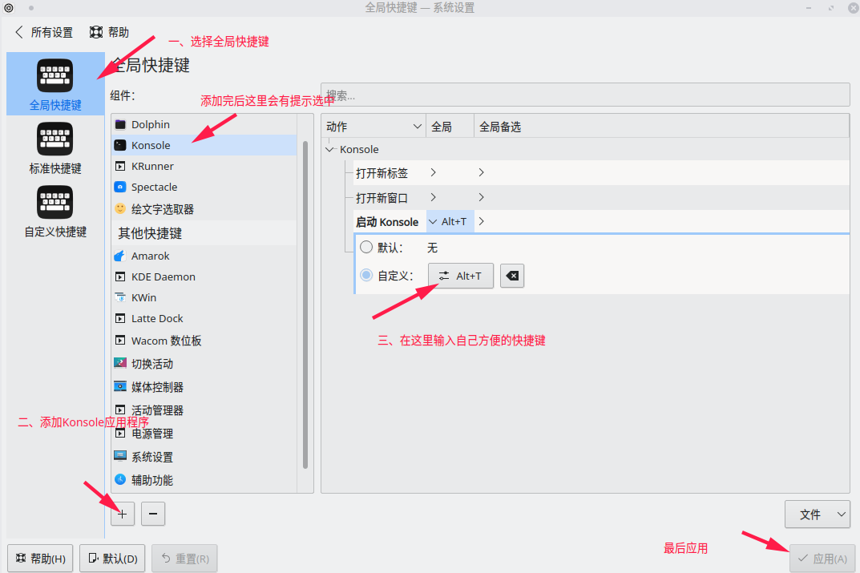This screenshot has width=860, height=573.
Task: Open the 帮助 menu in top toolbar
Action: (109, 32)
